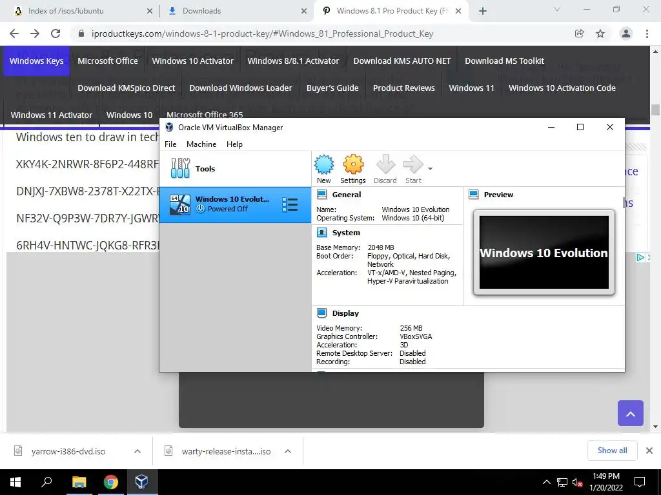
Task: Open Windows 11 Activator nav link
Action: tap(52, 115)
